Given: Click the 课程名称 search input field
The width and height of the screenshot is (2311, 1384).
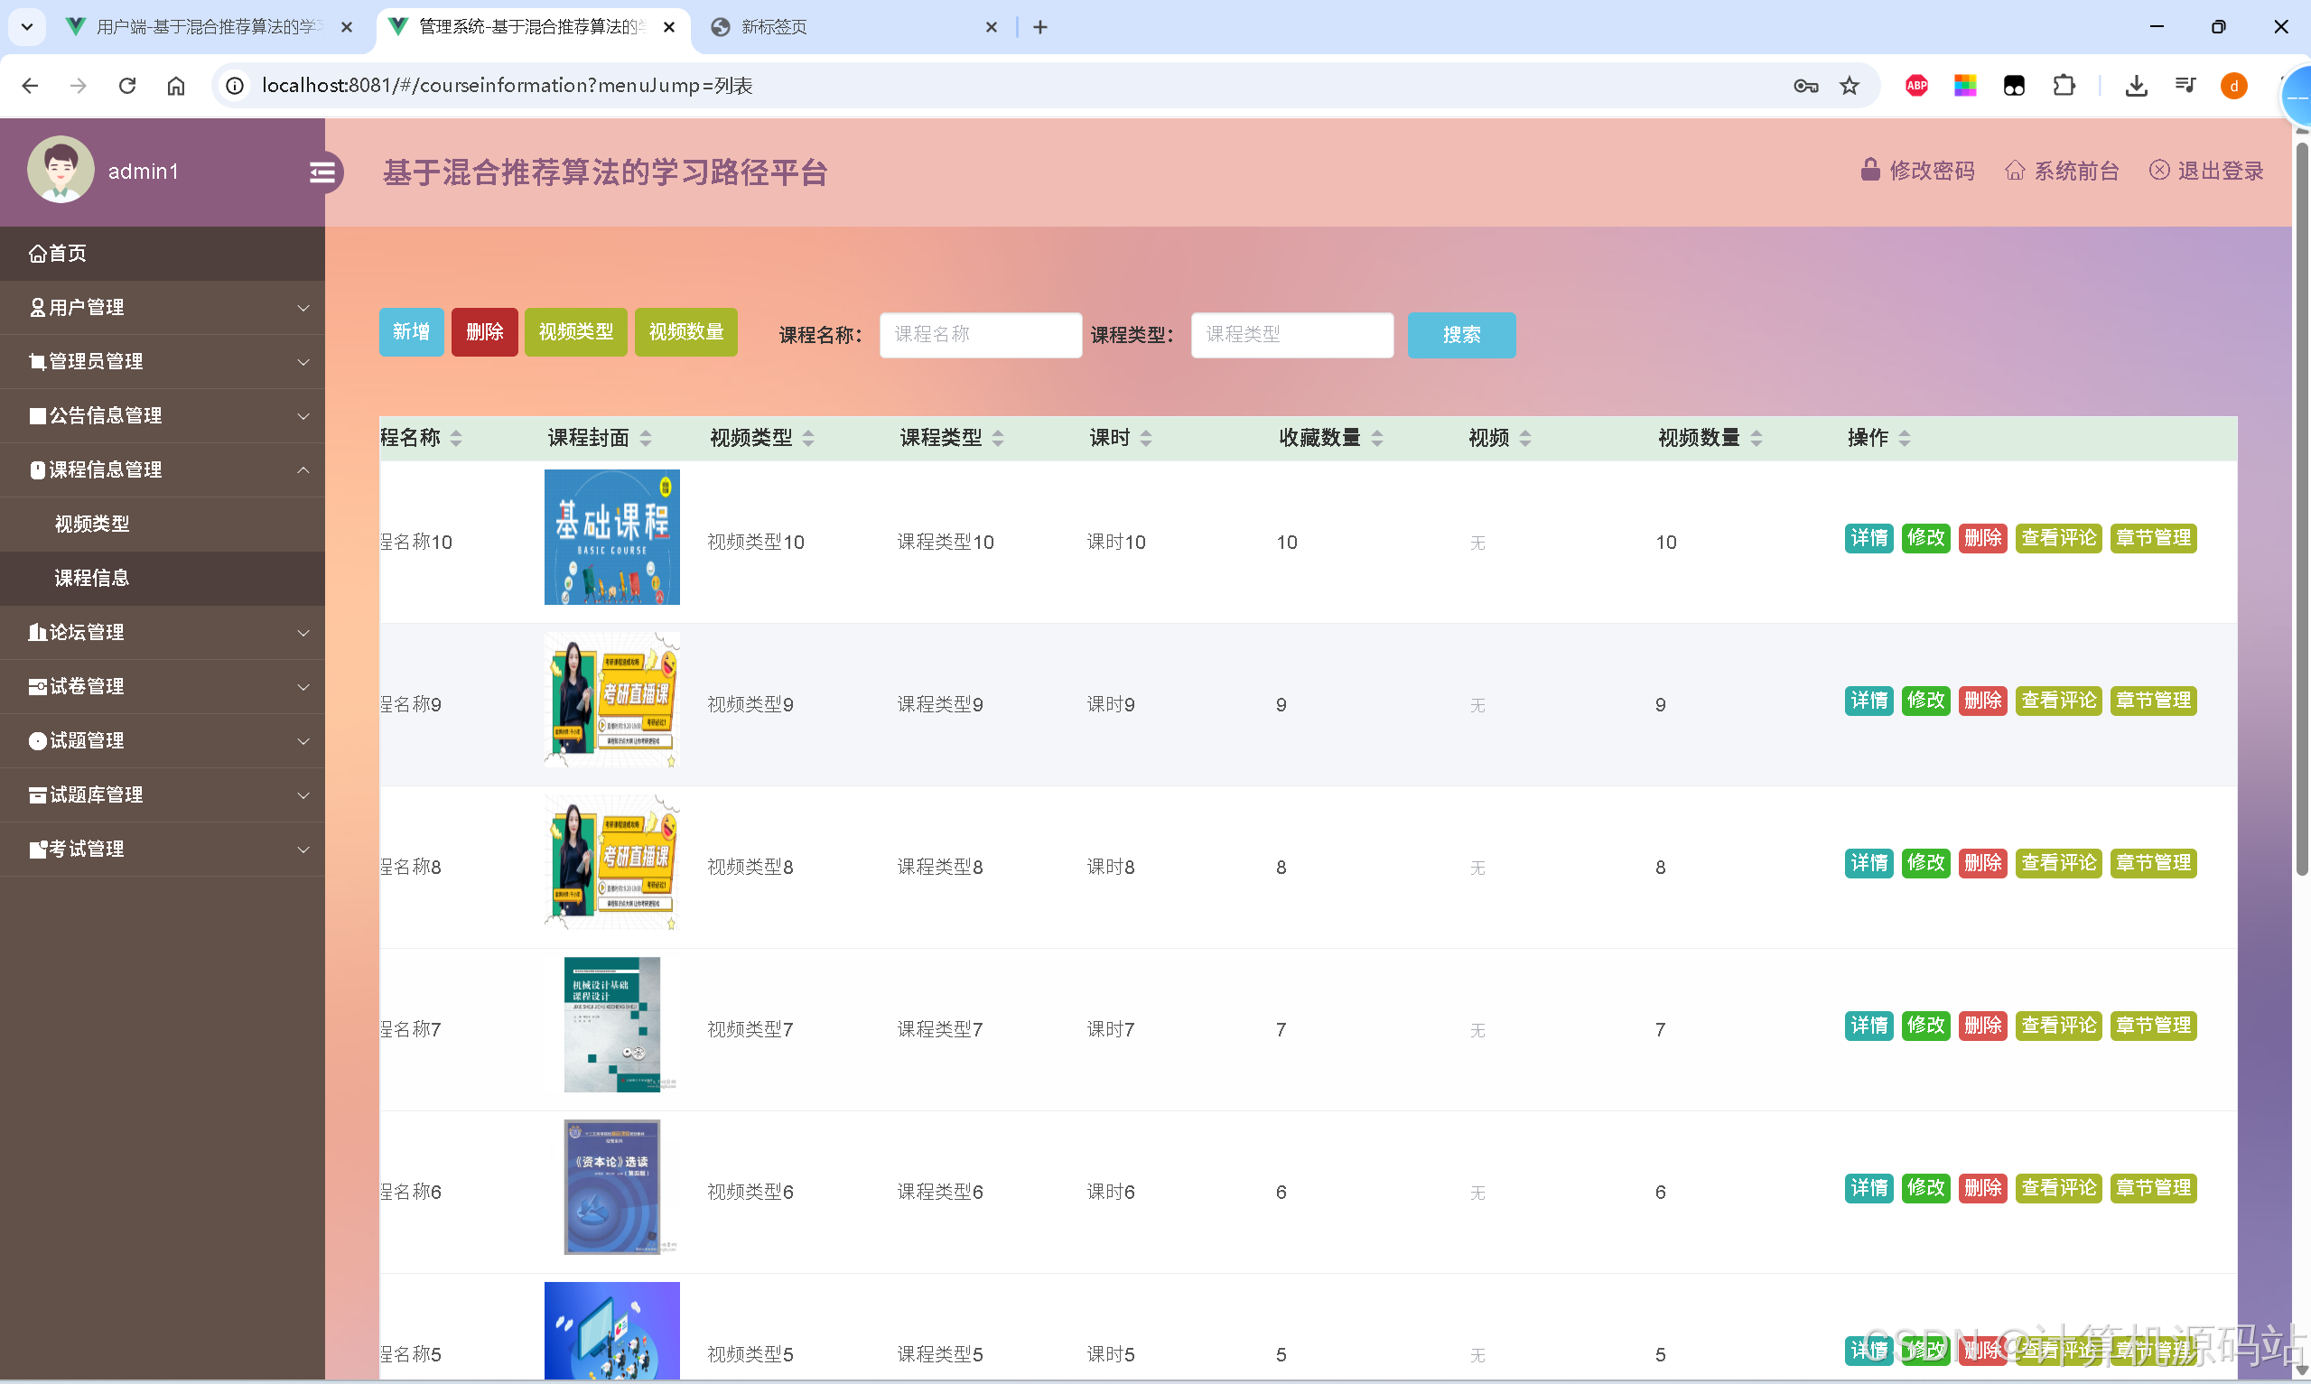Looking at the screenshot, I should point(979,334).
